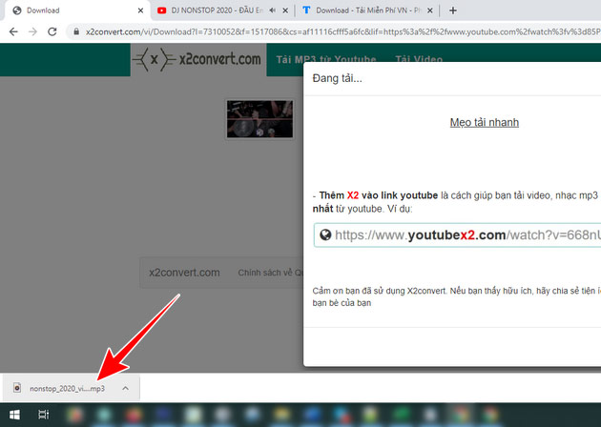Image resolution: width=601 pixels, height=427 pixels.
Task: Close the Download tab
Action: tap(140, 10)
